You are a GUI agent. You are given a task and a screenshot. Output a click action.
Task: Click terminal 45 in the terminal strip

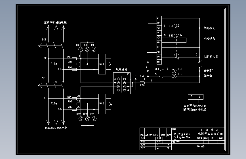point(159,38)
